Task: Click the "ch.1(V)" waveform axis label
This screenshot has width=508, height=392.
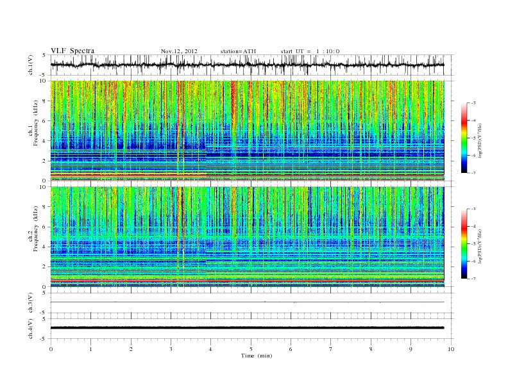Action: pos(31,65)
